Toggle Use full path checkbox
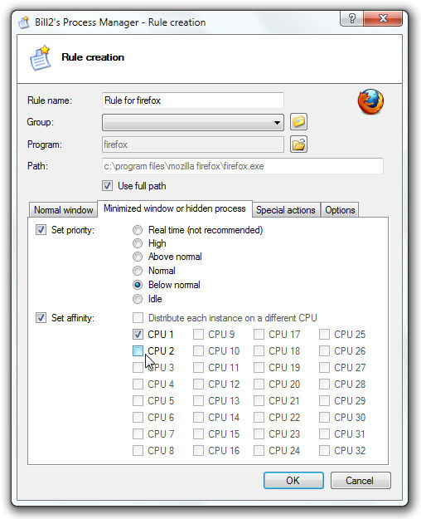The width and height of the screenshot is (421, 519). [107, 186]
